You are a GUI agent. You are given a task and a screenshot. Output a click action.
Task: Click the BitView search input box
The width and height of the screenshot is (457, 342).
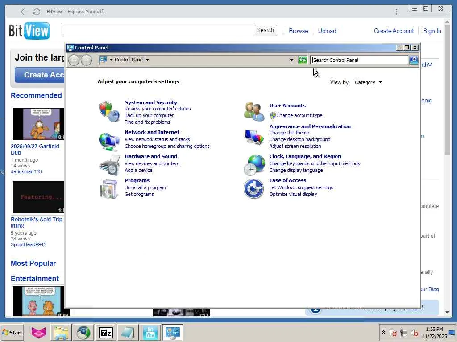coord(158,30)
